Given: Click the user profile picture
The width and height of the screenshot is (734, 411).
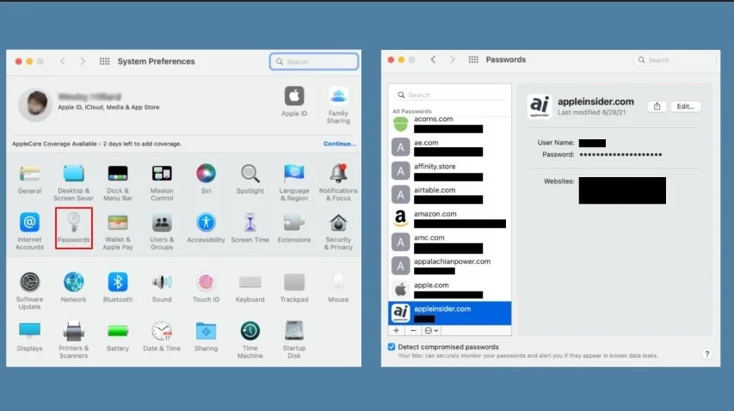Looking at the screenshot, I should coord(35,104).
